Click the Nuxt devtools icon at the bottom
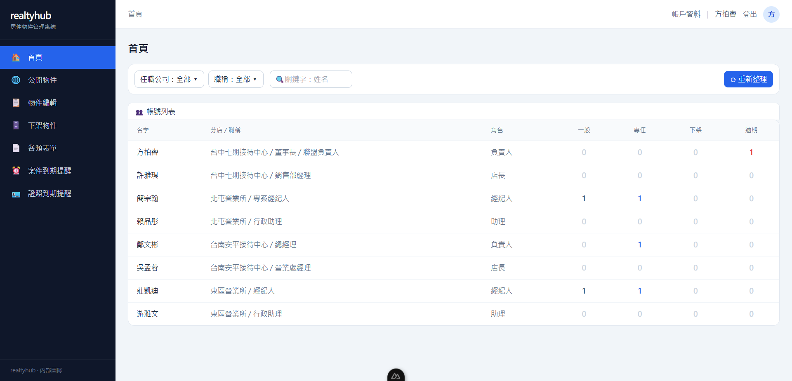Screen dimensions: 792x381 [x=396, y=375]
